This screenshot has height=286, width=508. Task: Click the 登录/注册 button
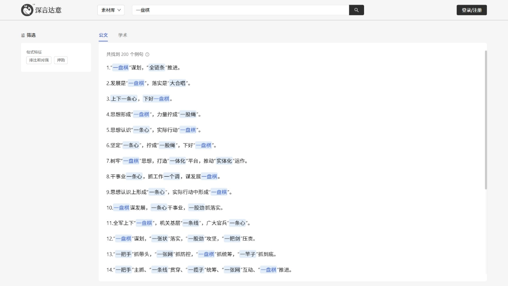tap(471, 9)
